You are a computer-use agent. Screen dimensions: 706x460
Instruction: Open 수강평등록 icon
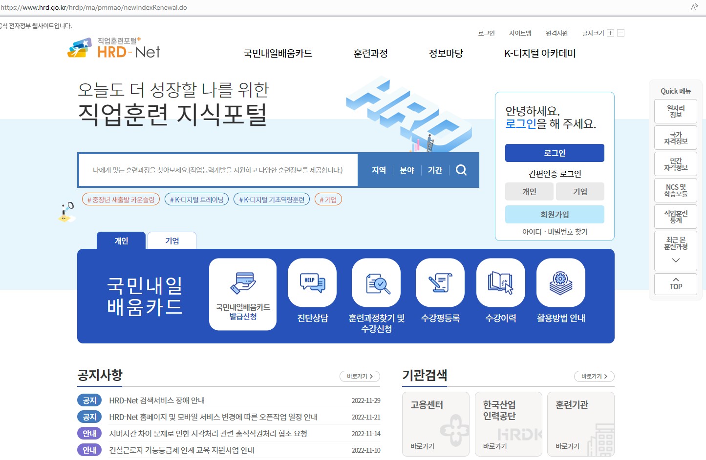(440, 283)
